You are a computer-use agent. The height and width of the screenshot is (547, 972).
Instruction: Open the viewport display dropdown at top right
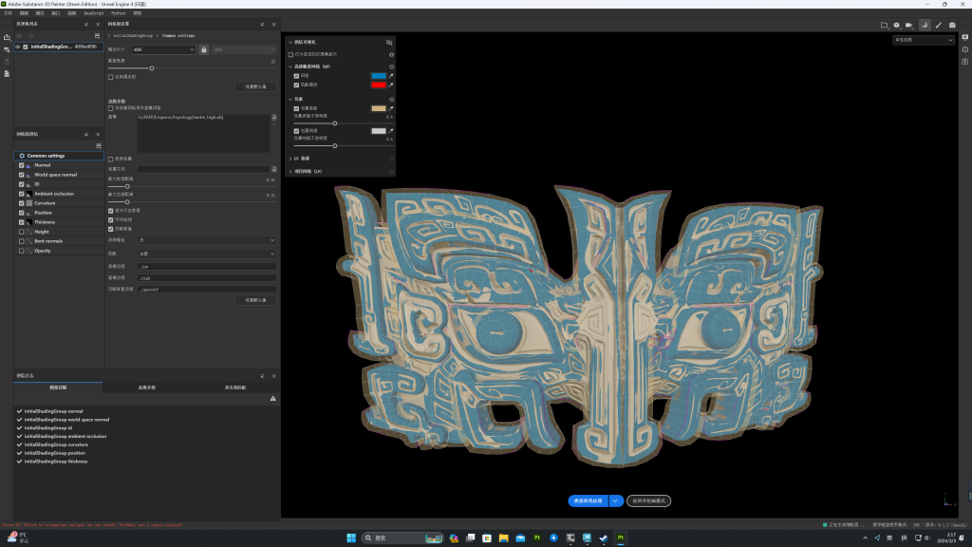[x=923, y=40]
